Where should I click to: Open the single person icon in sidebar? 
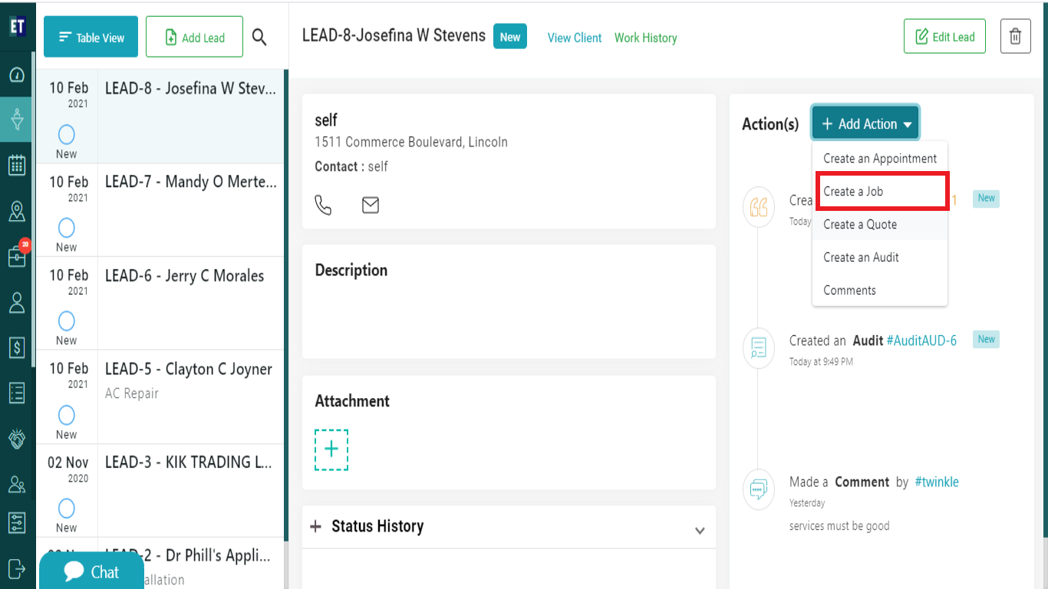tap(17, 302)
